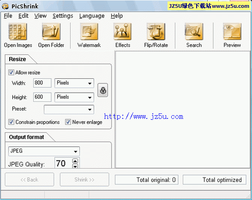
Task: Open the Edit menu
Action: (23, 16)
